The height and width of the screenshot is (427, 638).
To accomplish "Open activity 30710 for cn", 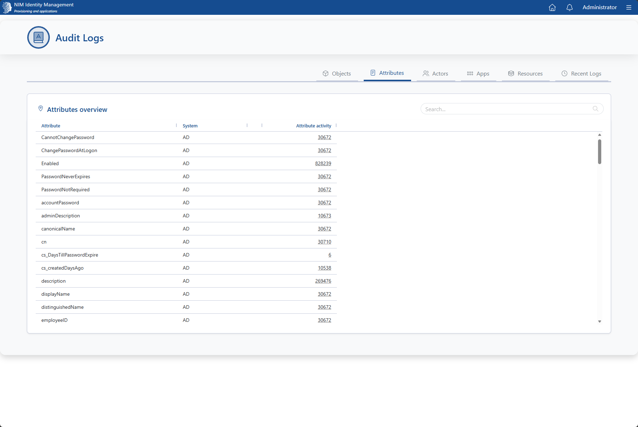I will click(324, 242).
